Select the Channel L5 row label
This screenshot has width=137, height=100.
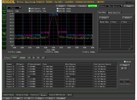pos(10,67)
